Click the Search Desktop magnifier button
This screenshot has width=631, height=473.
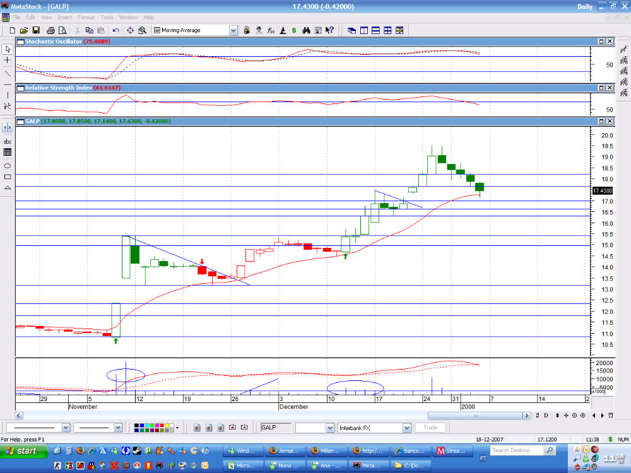coord(550,450)
